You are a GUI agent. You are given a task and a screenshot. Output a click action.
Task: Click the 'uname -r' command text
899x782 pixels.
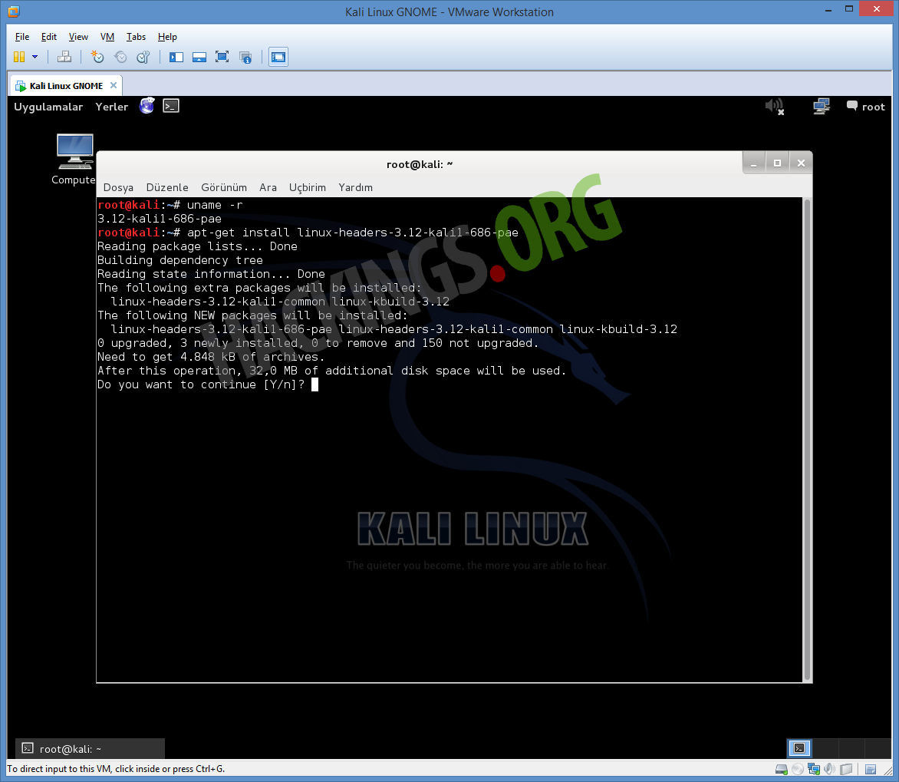(x=215, y=205)
